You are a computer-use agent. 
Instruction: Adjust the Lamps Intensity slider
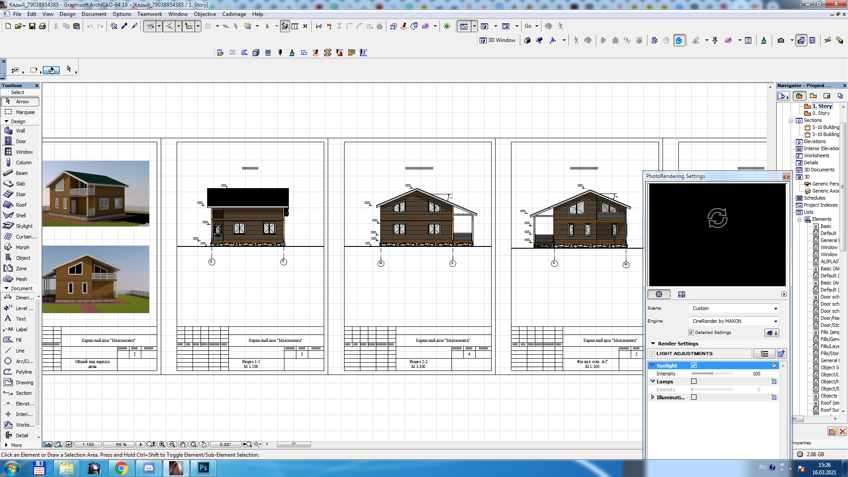(712, 390)
